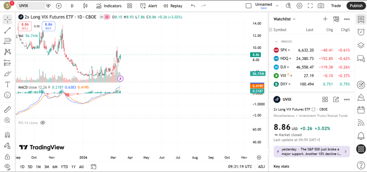This screenshot has height=172, width=367.
Task: Toggle the RSI indicator visibility eye
Action: point(43,123)
